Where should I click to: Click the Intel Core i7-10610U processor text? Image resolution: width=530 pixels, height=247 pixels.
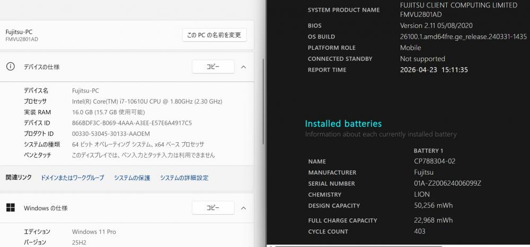[x=147, y=101]
